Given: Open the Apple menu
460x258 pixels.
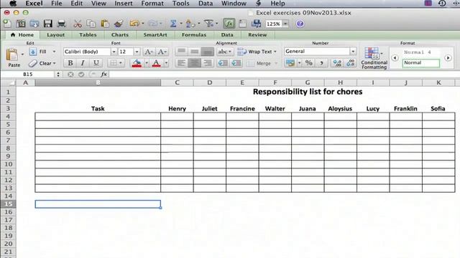Looking at the screenshot, I should click(13, 4).
